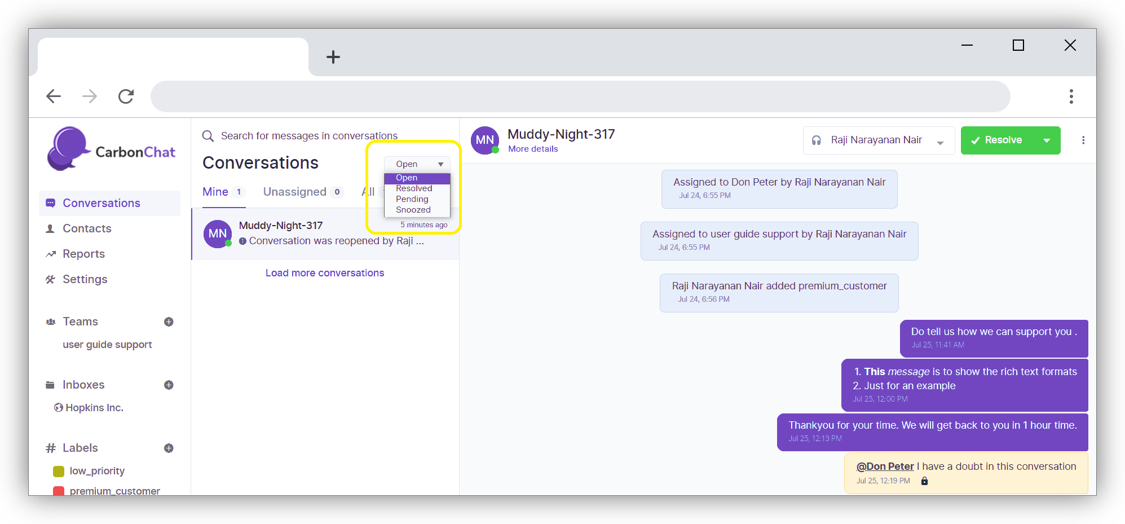1125x524 pixels.
Task: Choose Snoozed from status filter list
Action: click(413, 210)
